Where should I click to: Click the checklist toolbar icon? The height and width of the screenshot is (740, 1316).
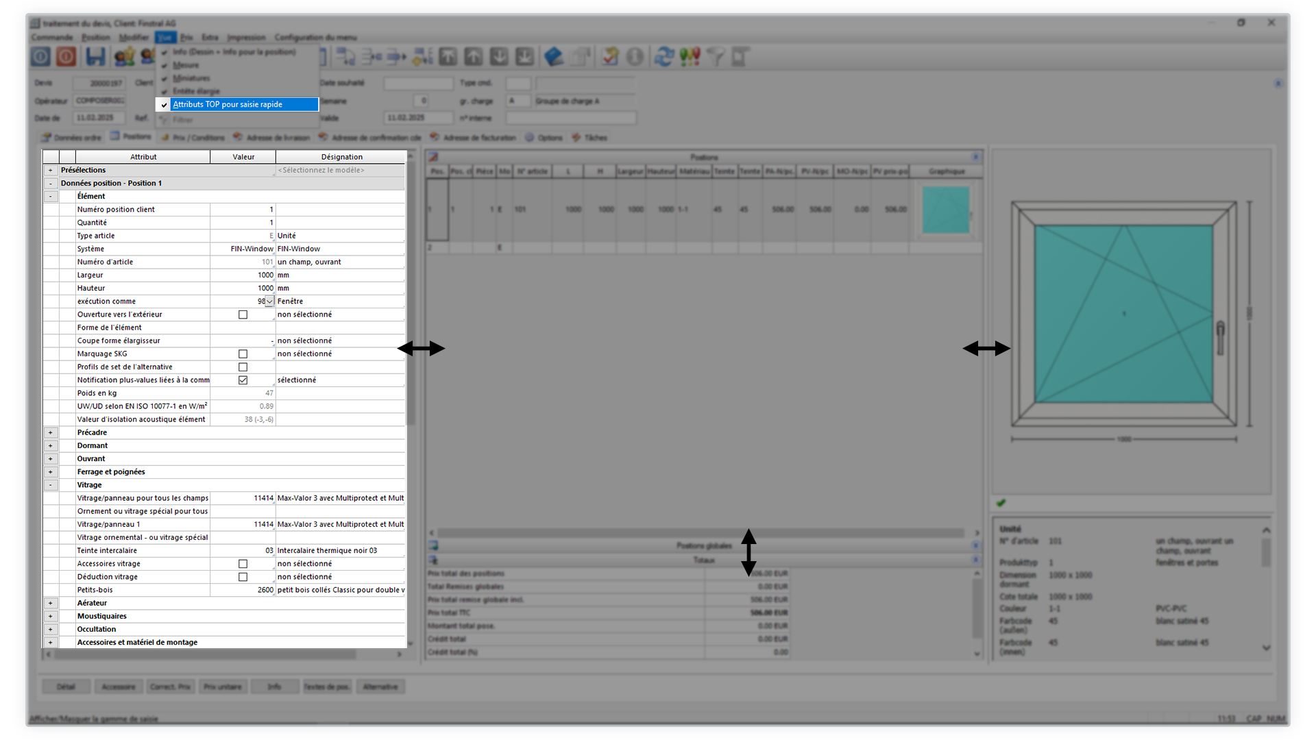(x=610, y=56)
